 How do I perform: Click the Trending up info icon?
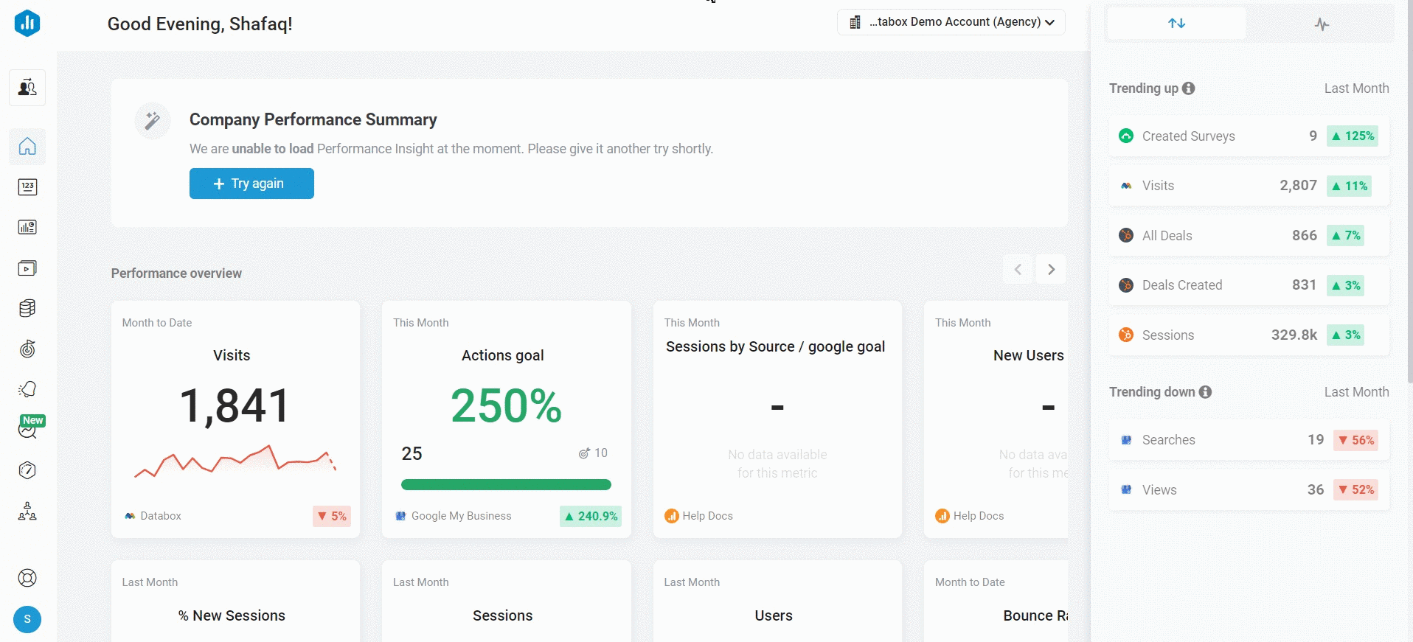click(x=1188, y=88)
